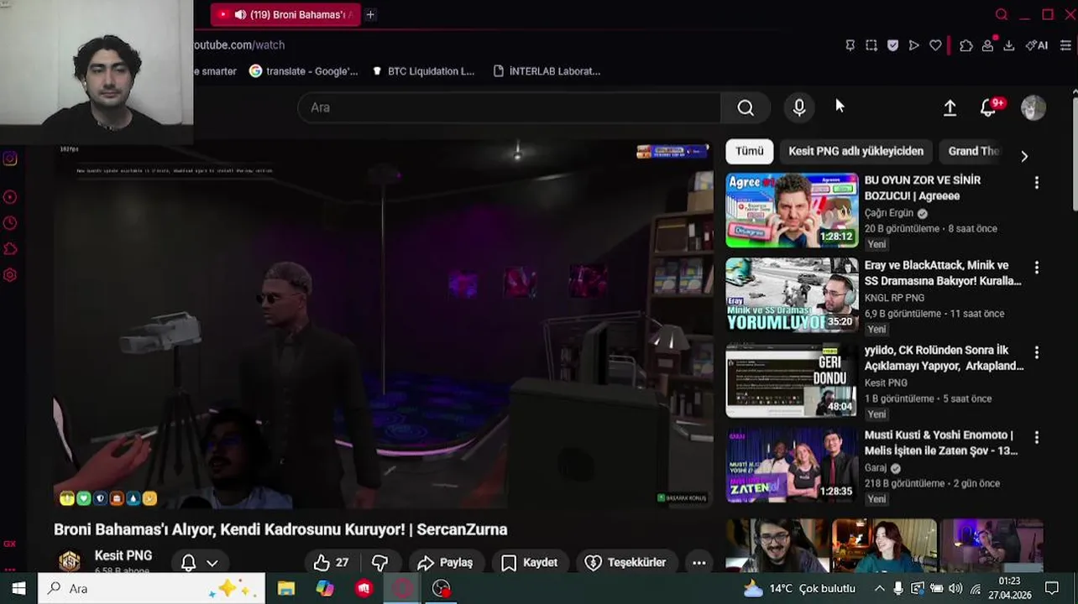Bookmark the page with the heart icon
1078x604 pixels.
point(935,45)
